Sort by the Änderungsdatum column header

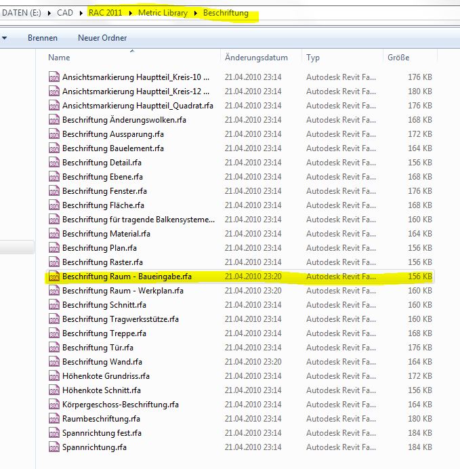pyautogui.click(x=256, y=58)
